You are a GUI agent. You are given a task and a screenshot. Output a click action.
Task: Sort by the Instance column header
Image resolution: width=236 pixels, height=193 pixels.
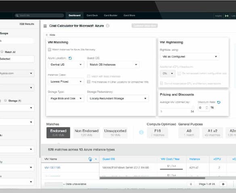[x=194, y=159]
